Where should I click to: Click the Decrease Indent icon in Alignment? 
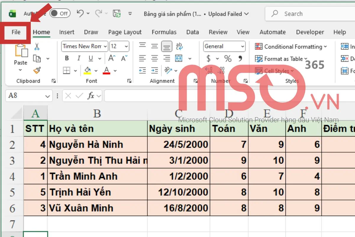point(142,70)
